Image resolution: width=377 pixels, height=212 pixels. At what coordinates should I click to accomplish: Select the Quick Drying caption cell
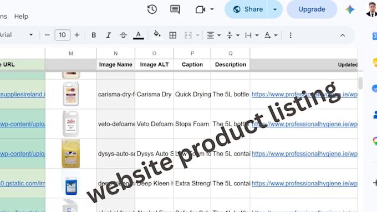tap(192, 94)
